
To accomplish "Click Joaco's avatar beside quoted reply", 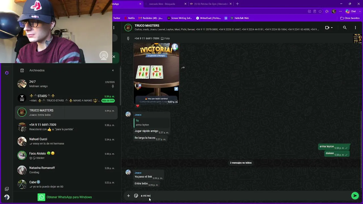I will click(128, 114).
